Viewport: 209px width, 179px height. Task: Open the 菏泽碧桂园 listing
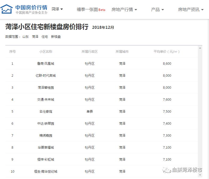pyautogui.click(x=46, y=88)
